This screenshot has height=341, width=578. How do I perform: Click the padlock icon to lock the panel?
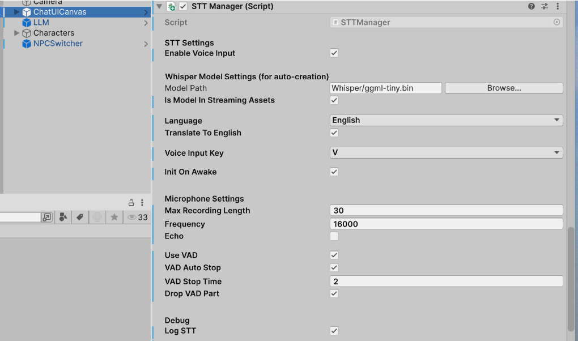(x=130, y=202)
